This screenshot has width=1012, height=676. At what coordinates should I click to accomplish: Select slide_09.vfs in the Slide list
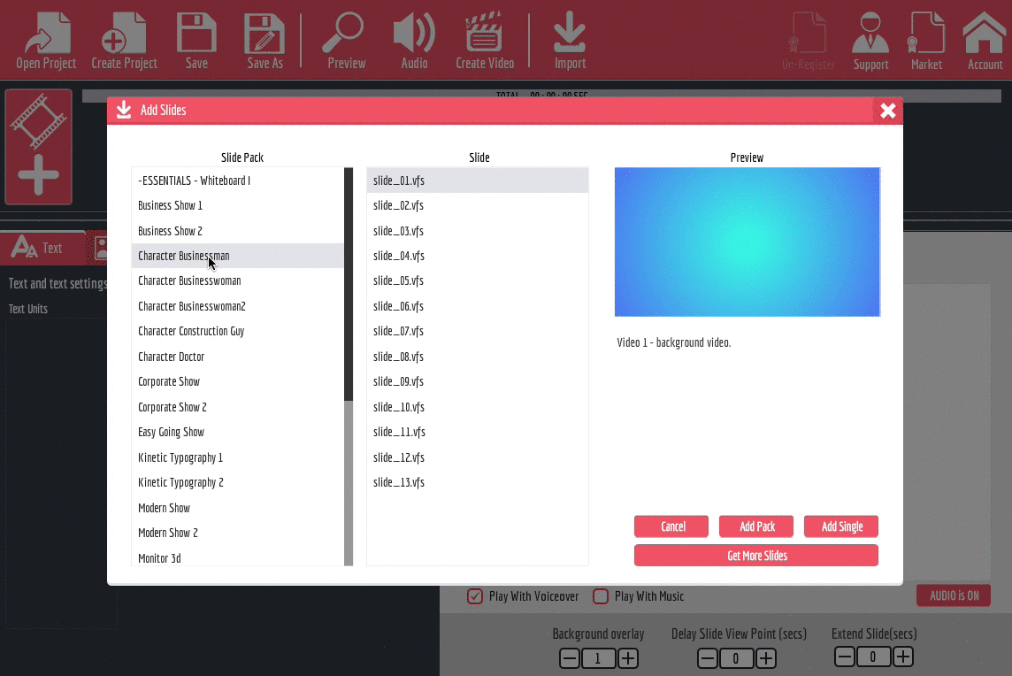pyautogui.click(x=478, y=381)
